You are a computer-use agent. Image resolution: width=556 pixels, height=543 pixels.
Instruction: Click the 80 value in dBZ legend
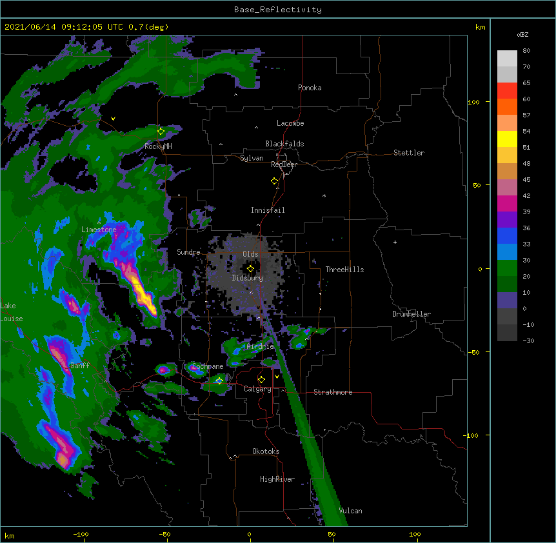526,51
